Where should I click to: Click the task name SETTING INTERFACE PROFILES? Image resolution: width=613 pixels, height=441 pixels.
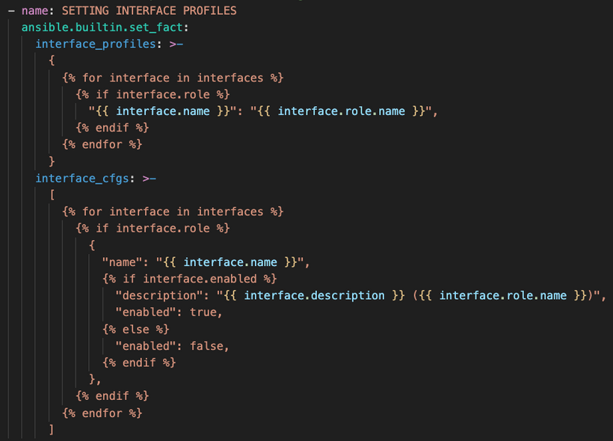coord(149,10)
